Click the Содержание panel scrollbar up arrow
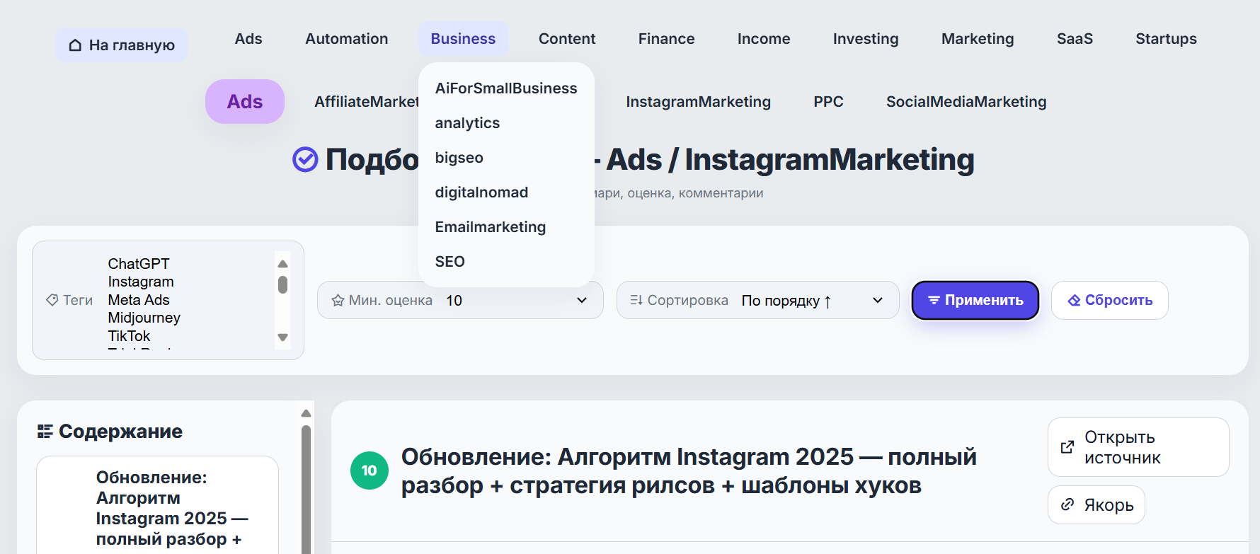Viewport: 1260px width, 554px height. click(306, 413)
